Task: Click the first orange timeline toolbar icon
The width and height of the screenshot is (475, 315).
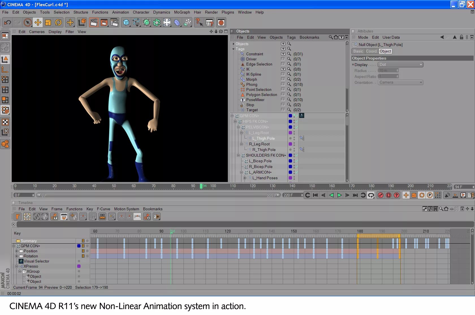Action: pos(18,216)
